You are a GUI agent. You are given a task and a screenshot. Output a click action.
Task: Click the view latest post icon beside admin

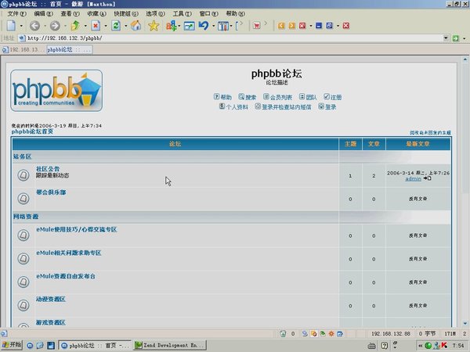pyautogui.click(x=428, y=178)
